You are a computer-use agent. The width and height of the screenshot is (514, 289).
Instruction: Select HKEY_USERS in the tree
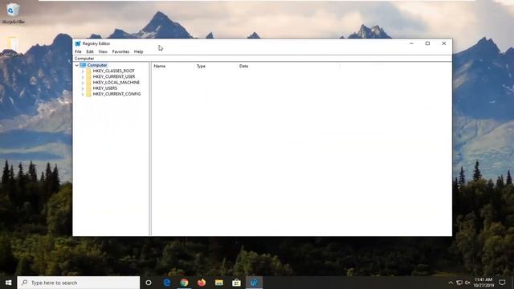coord(105,88)
